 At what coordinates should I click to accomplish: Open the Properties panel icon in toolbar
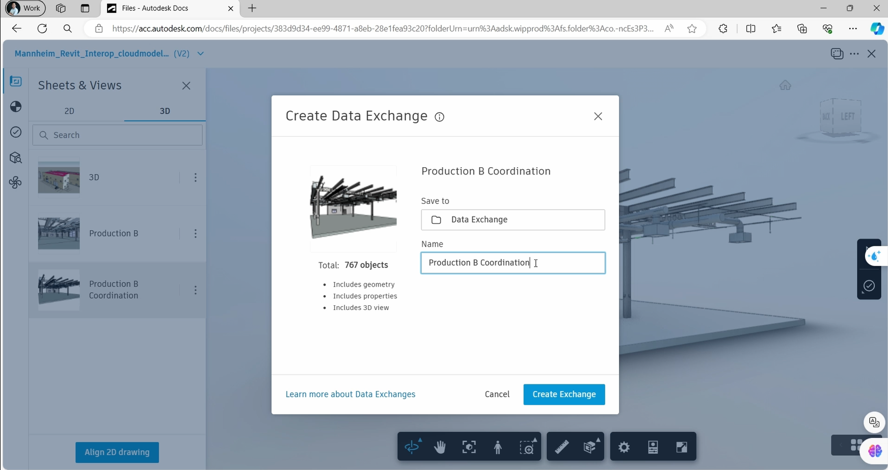pyautogui.click(x=653, y=447)
